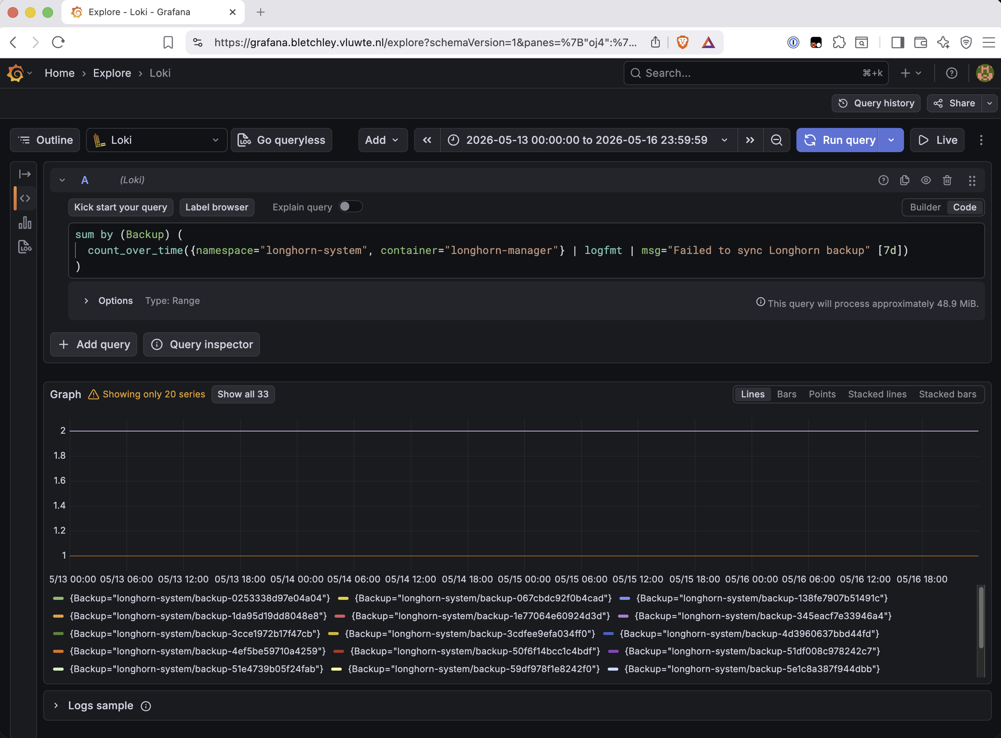Image resolution: width=1001 pixels, height=738 pixels.
Task: Click legend color of backup-138fe7907b51491c
Action: tap(625, 598)
